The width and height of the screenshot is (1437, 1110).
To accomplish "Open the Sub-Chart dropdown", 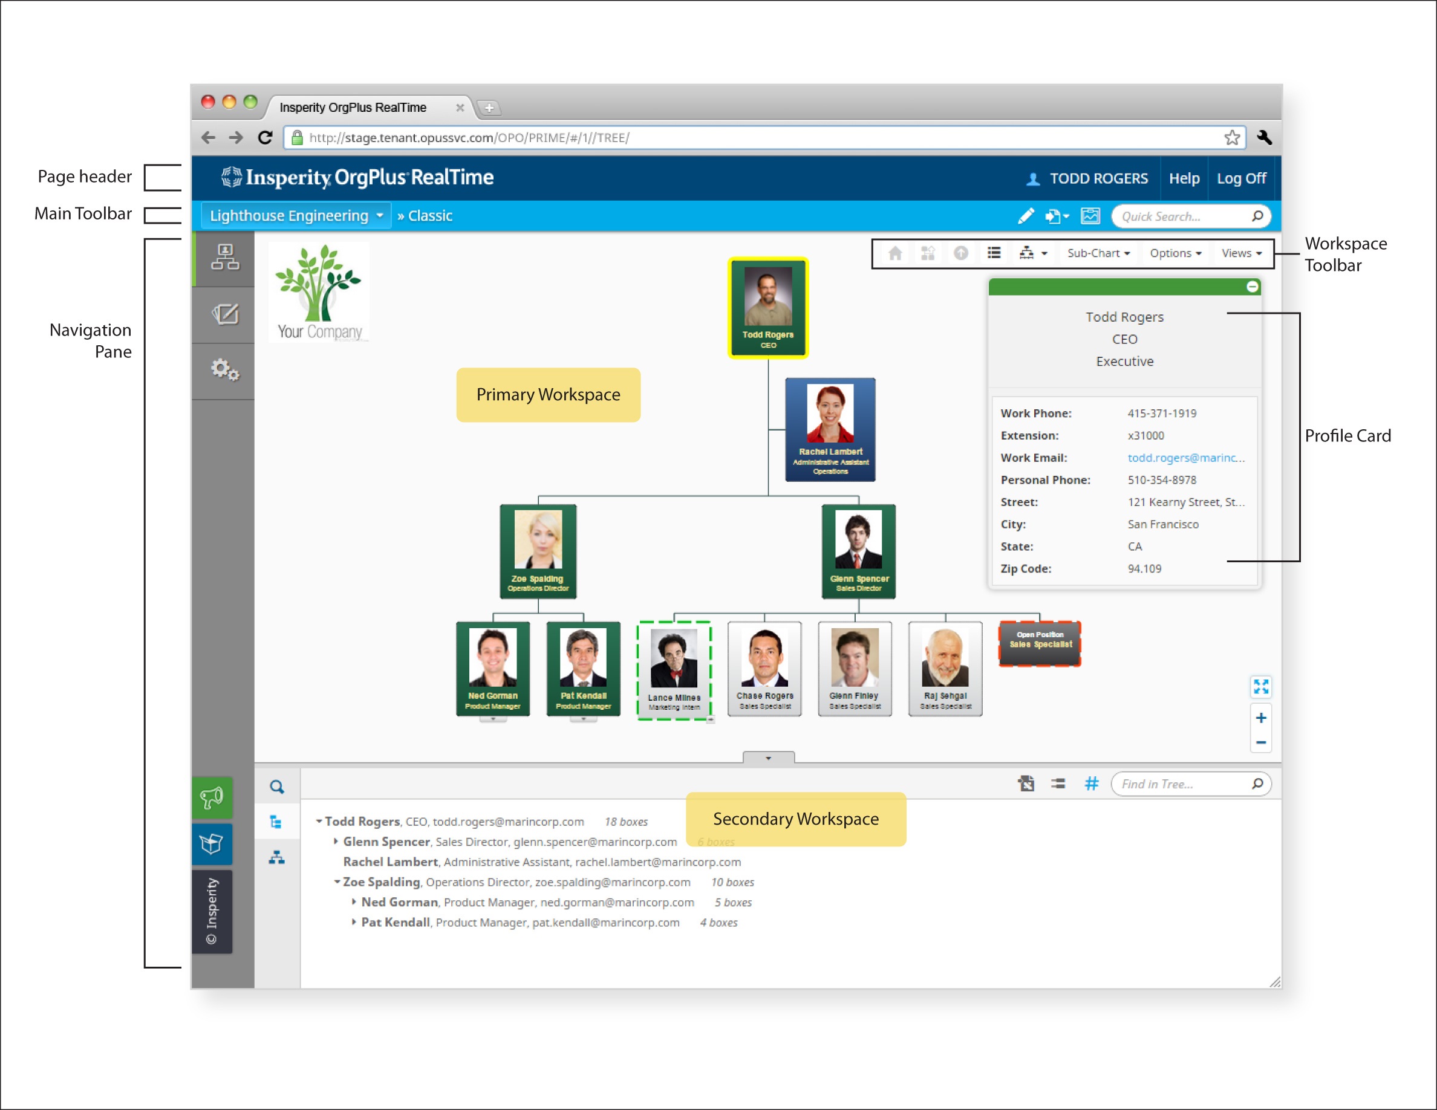I will tap(1098, 253).
